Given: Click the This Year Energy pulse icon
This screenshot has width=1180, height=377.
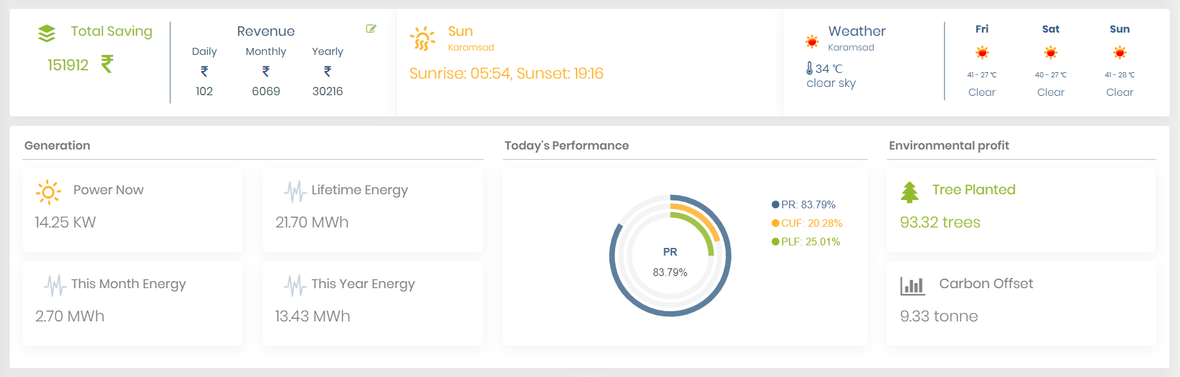Looking at the screenshot, I should point(295,285).
